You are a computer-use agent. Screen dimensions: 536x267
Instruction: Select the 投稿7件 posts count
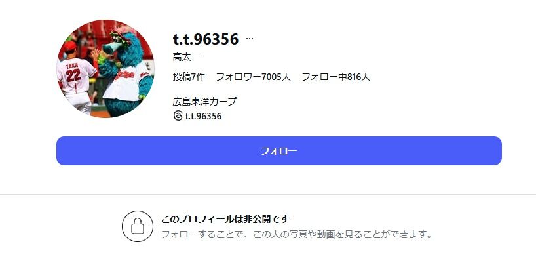(189, 77)
